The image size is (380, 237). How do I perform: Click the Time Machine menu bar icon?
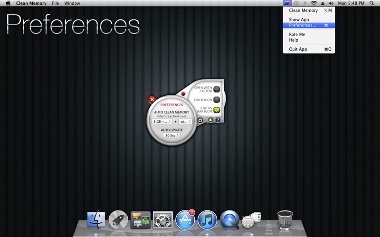click(296, 3)
